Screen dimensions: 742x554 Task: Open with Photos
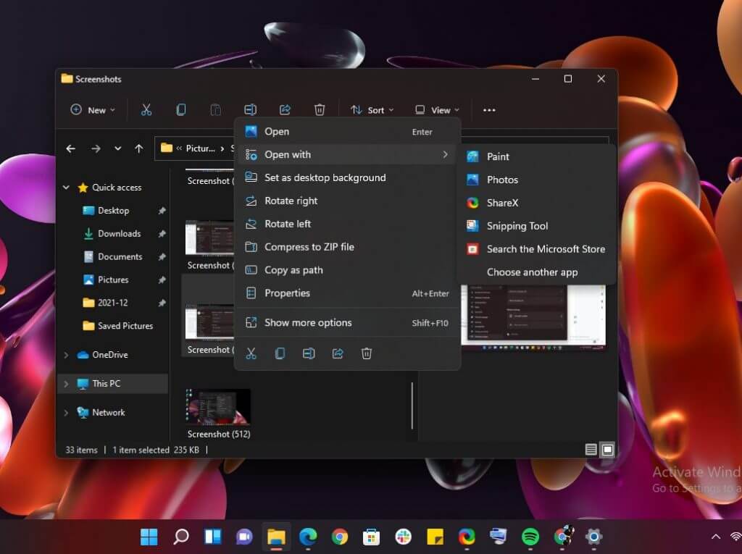point(536,180)
